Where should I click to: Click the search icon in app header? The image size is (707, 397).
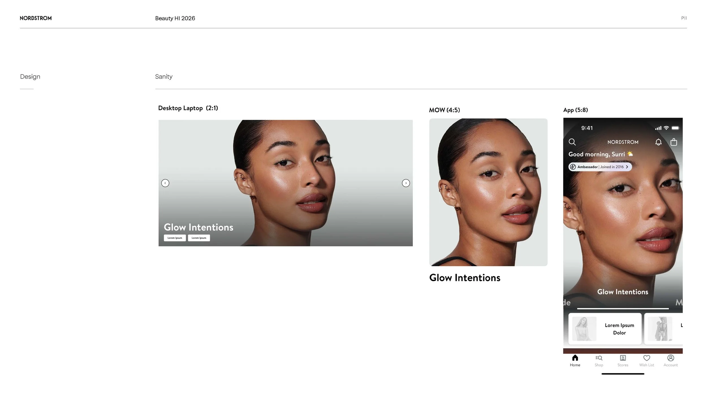[x=572, y=142]
